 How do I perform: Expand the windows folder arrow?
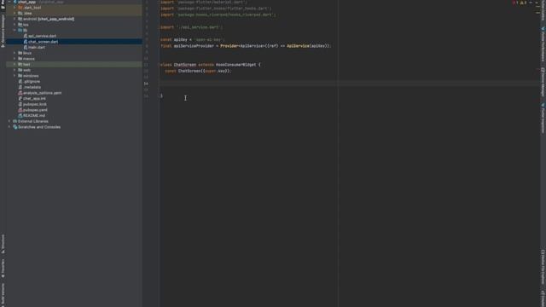[x=15, y=76]
